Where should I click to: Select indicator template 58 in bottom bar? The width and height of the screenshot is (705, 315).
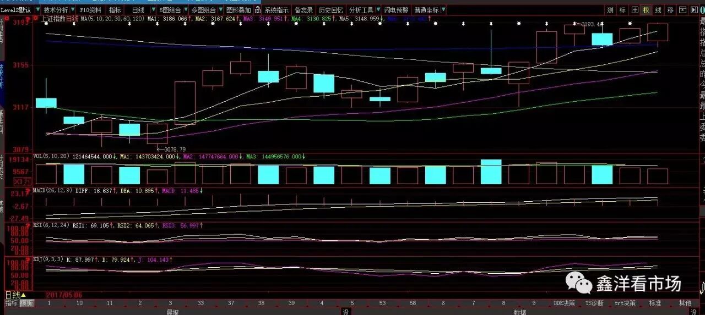point(412,303)
